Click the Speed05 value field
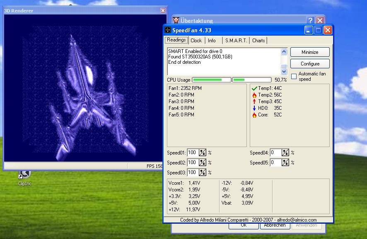 276,162
